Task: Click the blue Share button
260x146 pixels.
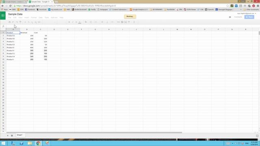Action: click(x=249, y=17)
